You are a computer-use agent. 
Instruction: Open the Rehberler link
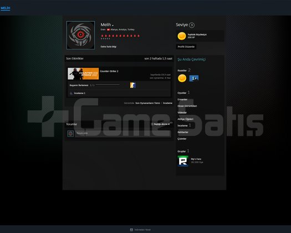click(x=183, y=132)
